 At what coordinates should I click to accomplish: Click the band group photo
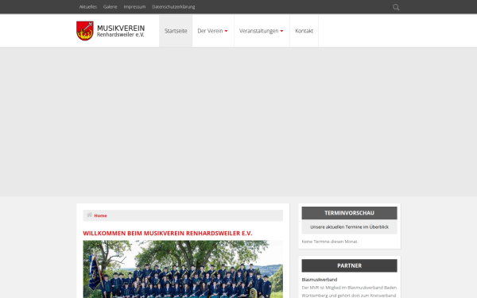[183, 269]
